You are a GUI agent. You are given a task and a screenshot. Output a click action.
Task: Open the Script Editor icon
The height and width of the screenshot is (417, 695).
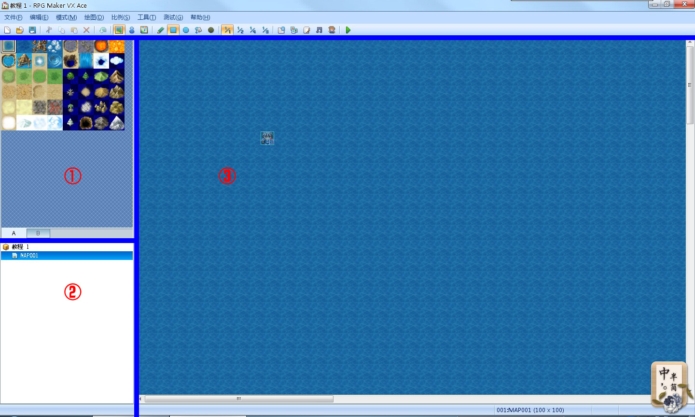(306, 30)
